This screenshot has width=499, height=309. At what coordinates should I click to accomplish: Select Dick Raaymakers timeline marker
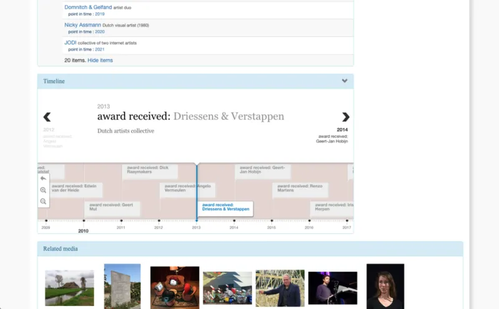pyautogui.click(x=150, y=172)
